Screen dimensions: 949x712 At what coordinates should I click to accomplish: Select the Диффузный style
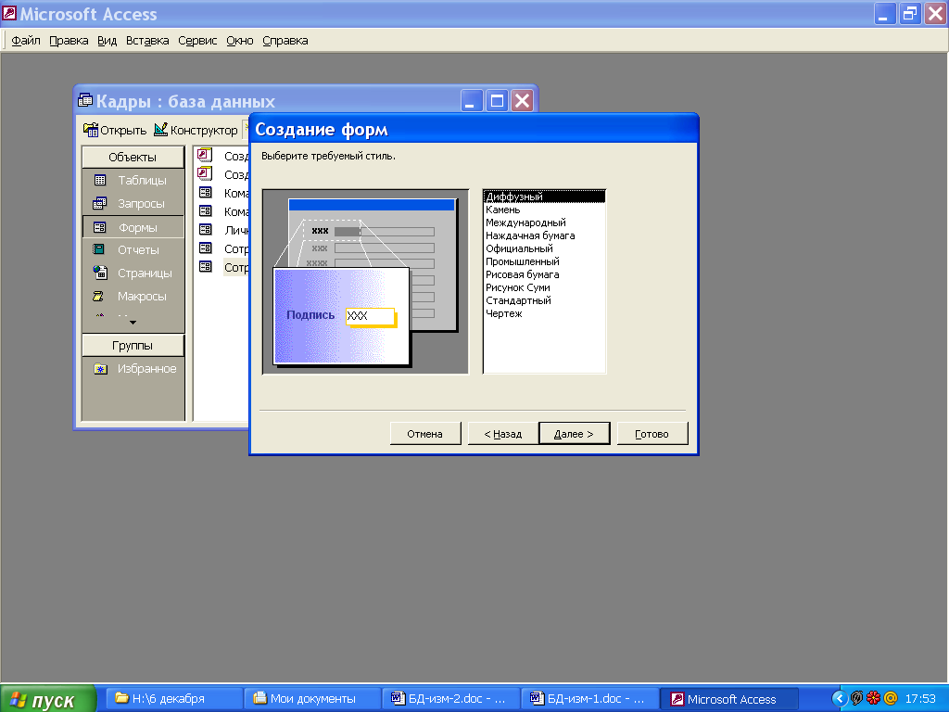coord(544,197)
